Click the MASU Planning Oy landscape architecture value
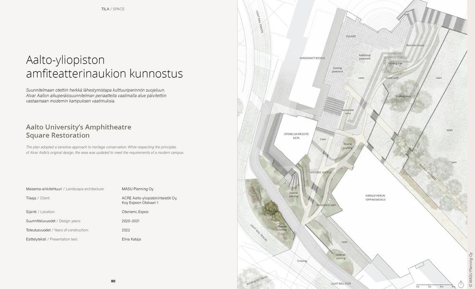 click(137, 189)
